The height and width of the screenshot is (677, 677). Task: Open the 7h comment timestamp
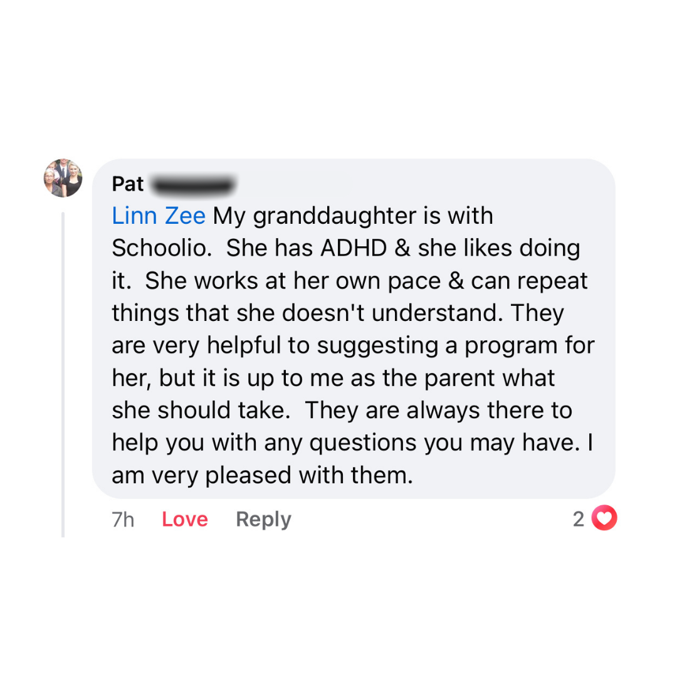coord(123,520)
